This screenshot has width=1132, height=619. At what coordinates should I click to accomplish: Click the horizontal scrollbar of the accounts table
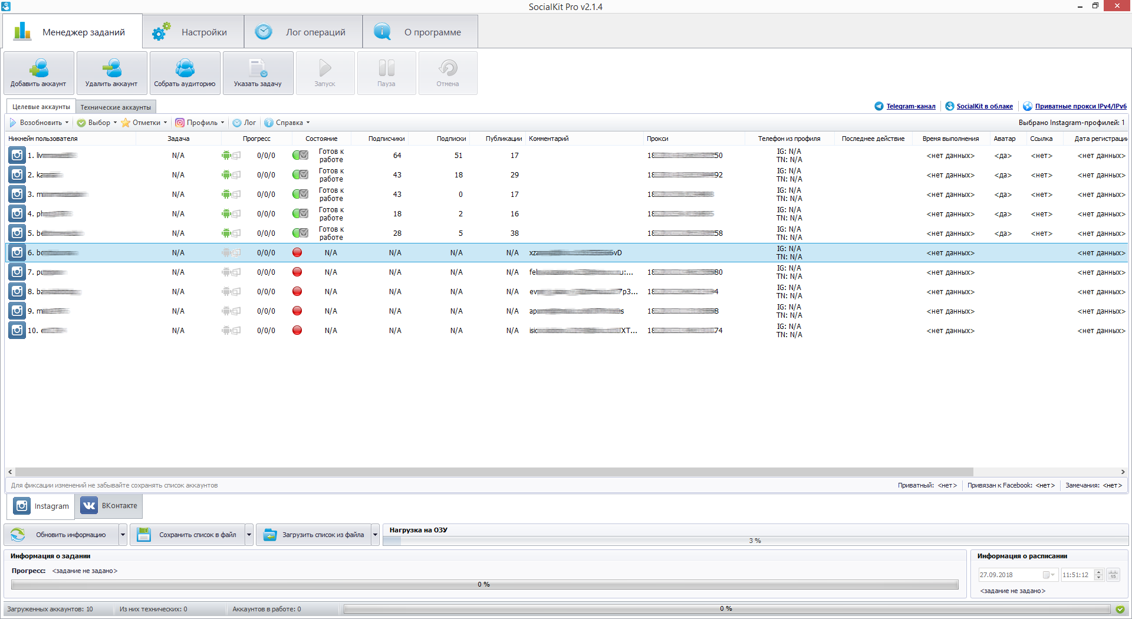[494, 472]
